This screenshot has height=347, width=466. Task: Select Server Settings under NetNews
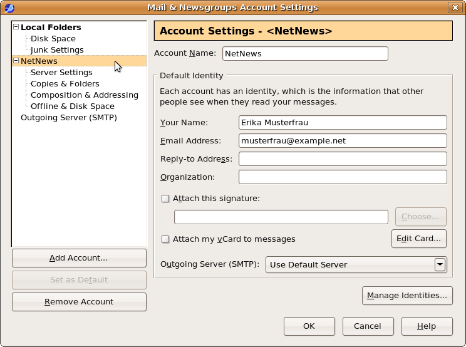61,73
